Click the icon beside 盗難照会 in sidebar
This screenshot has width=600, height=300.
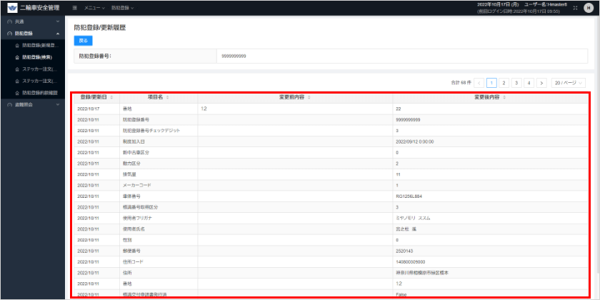(x=9, y=104)
